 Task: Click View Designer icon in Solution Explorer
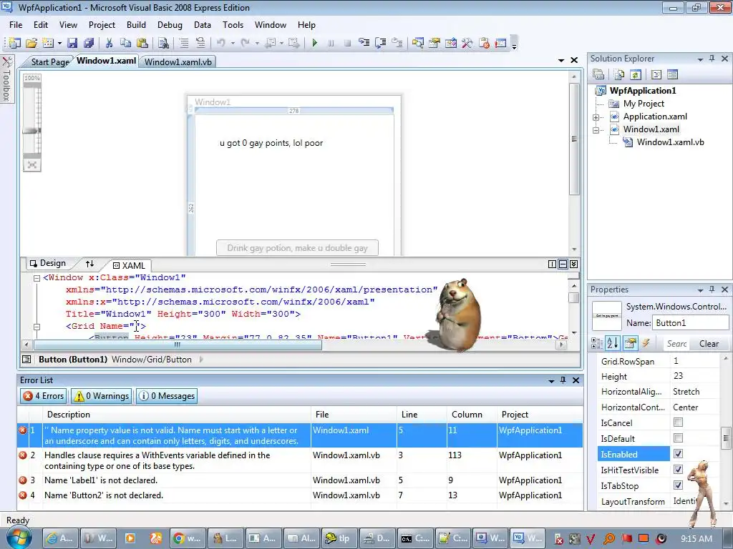(672, 74)
